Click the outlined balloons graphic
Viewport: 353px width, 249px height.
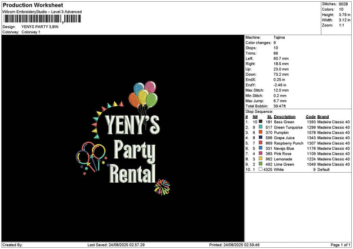[x=91, y=157]
